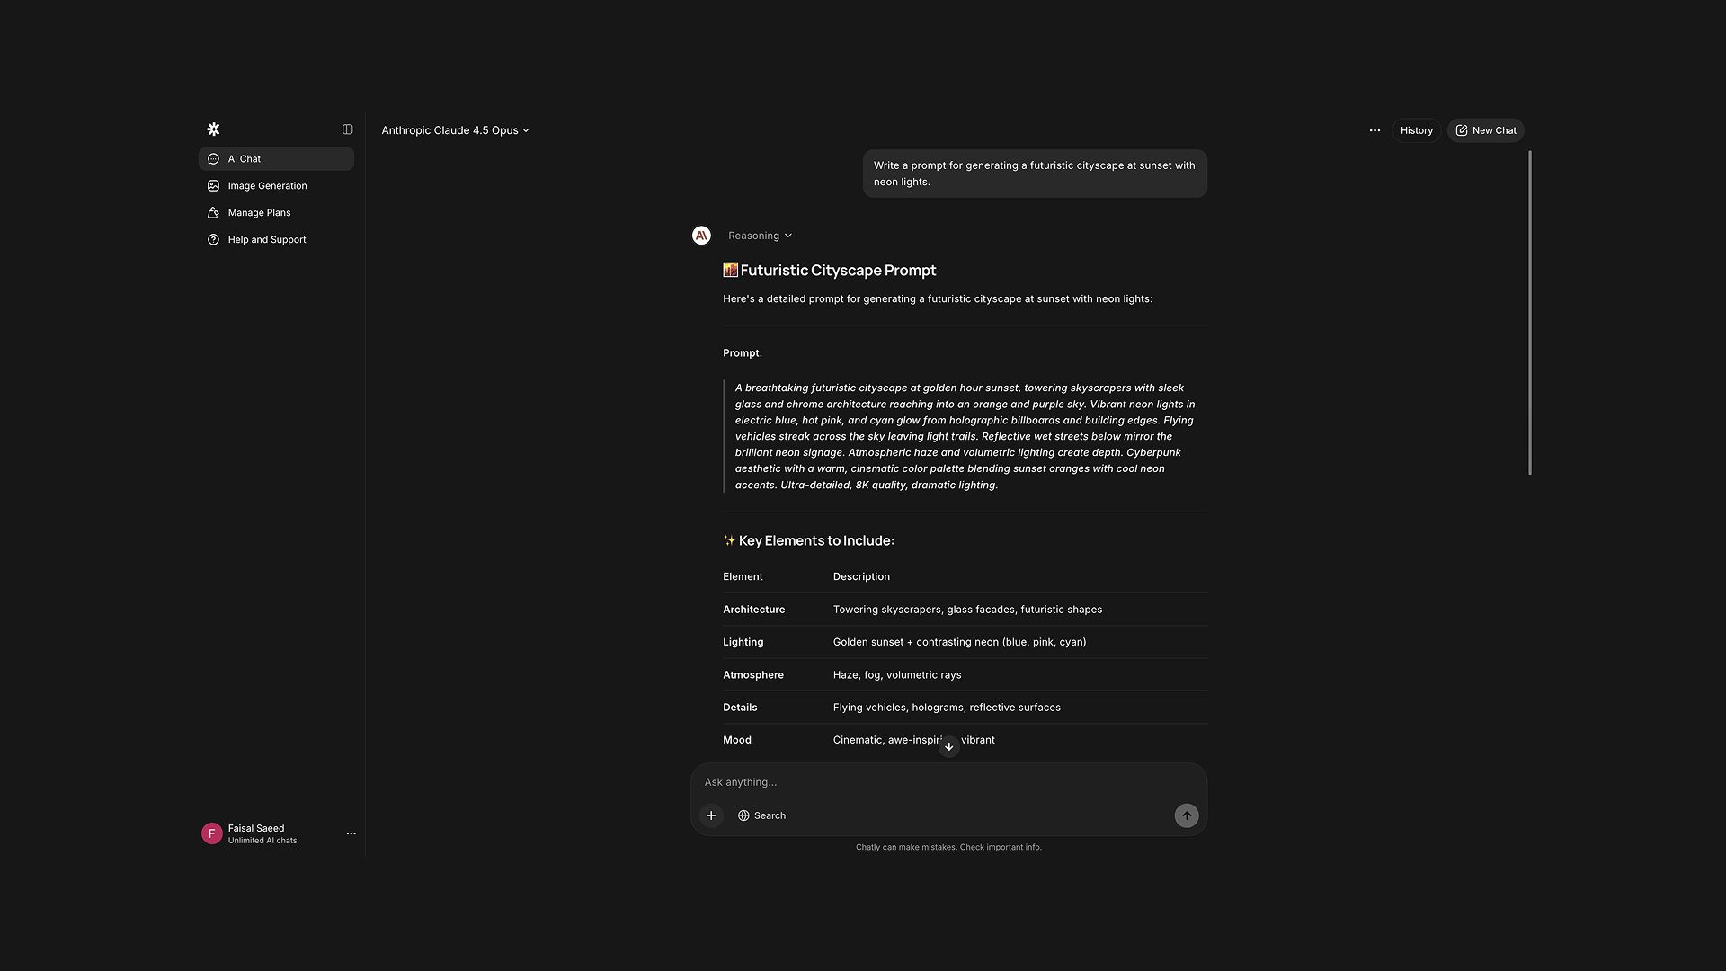The image size is (1726, 971).
Task: Select AI Chat in the navigation menu
Action: [244, 158]
